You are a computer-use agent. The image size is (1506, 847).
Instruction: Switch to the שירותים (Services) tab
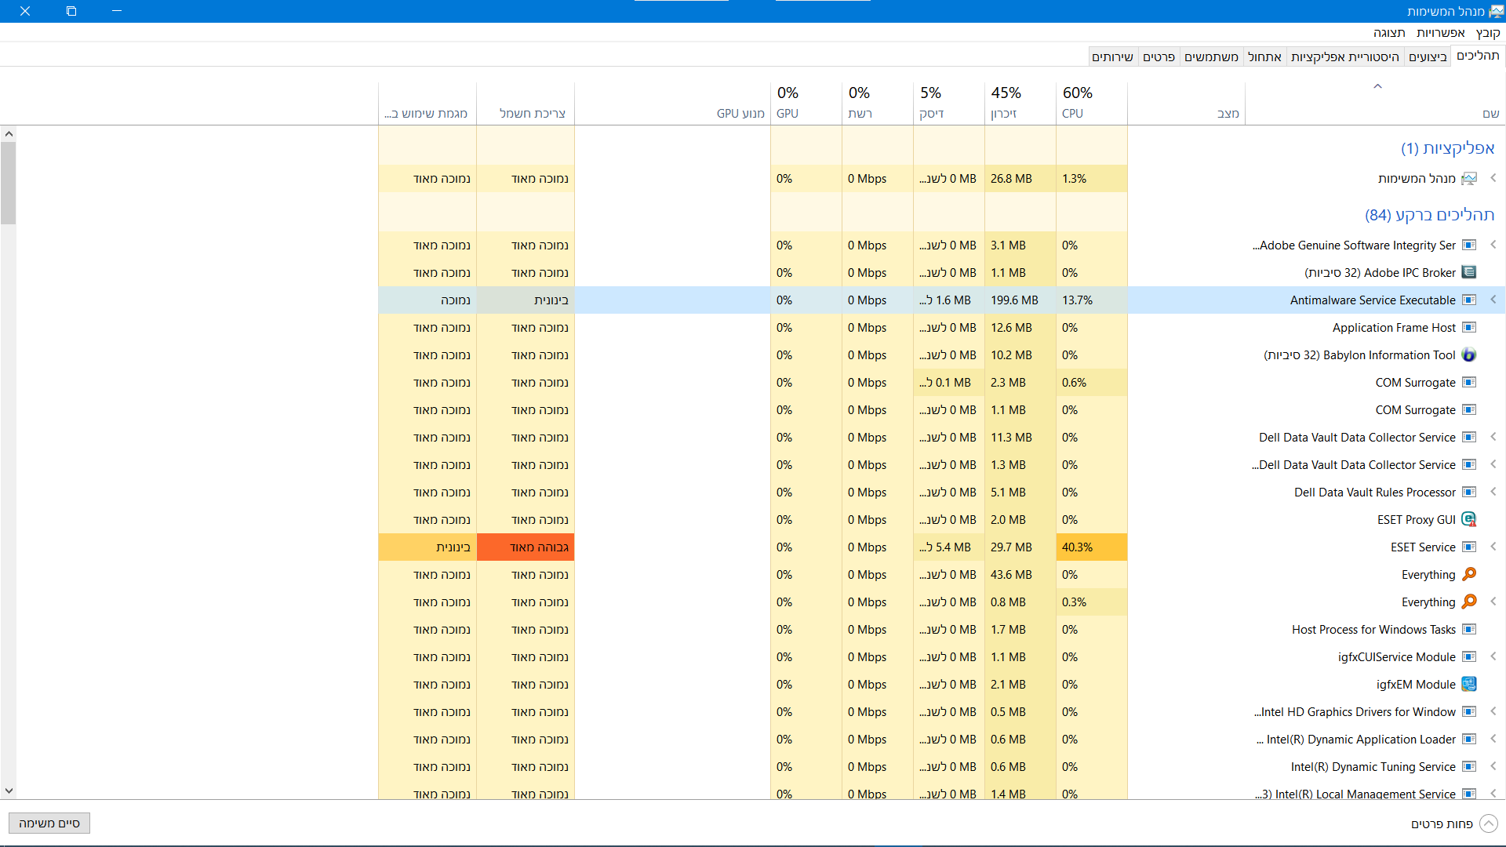coord(1112,56)
